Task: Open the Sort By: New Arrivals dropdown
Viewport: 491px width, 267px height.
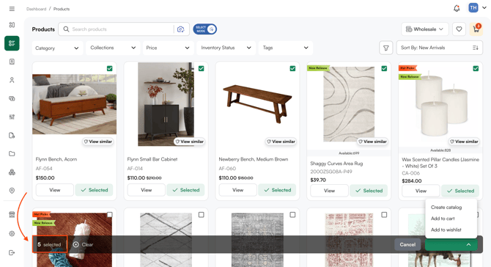Action: click(x=439, y=48)
